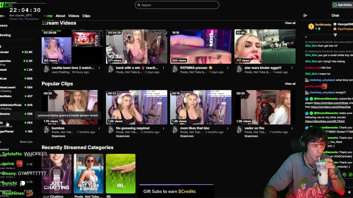Open options for 'RXFMMA presser' video
This screenshot has width=353, height=198.
(228, 68)
